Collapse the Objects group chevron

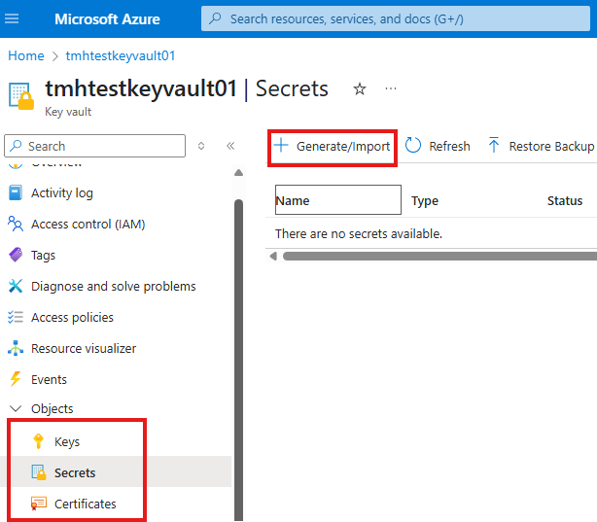pyautogui.click(x=16, y=408)
